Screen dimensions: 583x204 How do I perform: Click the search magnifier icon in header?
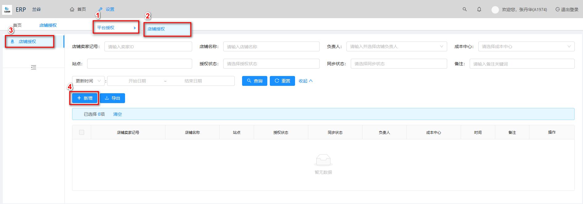(464, 9)
